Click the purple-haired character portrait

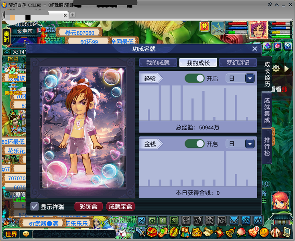(258, 30)
